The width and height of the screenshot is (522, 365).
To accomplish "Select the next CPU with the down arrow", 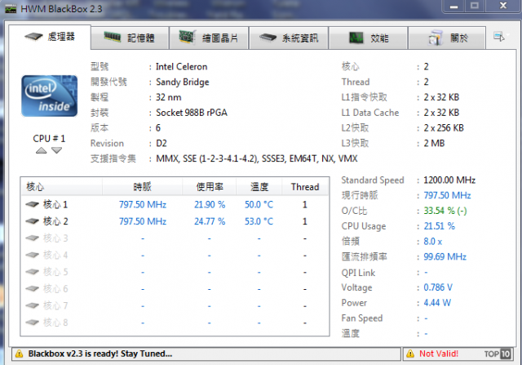I will coord(56,151).
